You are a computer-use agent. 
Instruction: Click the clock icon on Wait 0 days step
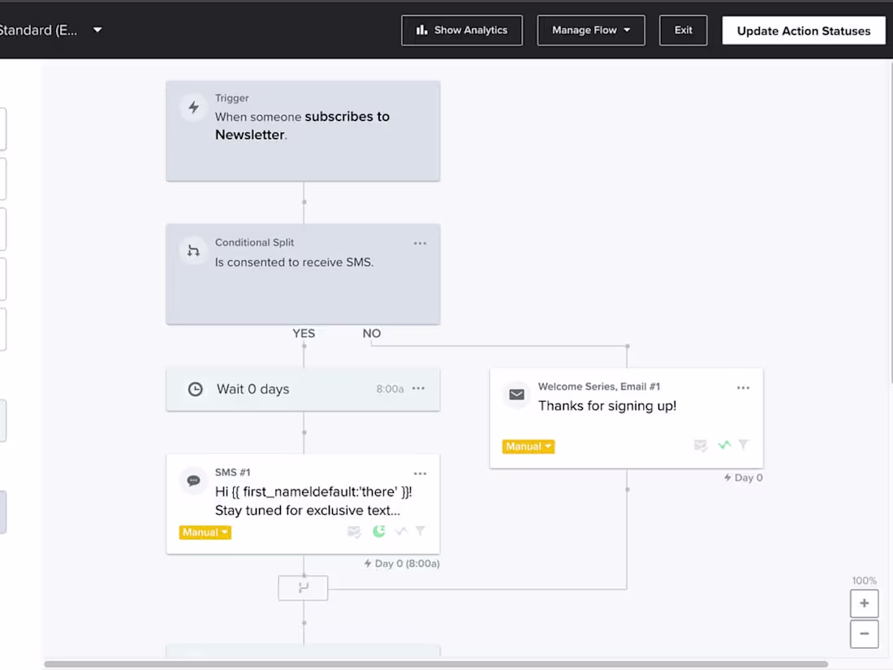pyautogui.click(x=195, y=389)
